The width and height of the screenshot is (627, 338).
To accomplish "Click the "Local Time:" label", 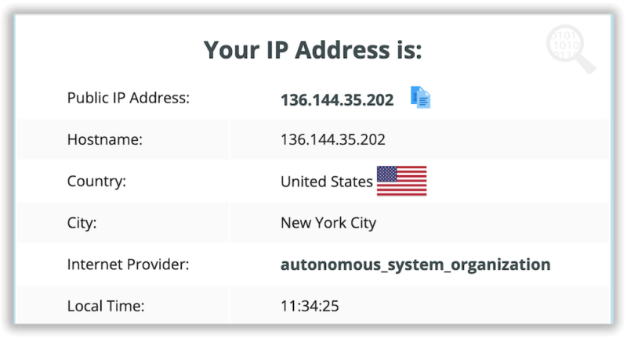I will pos(106,306).
